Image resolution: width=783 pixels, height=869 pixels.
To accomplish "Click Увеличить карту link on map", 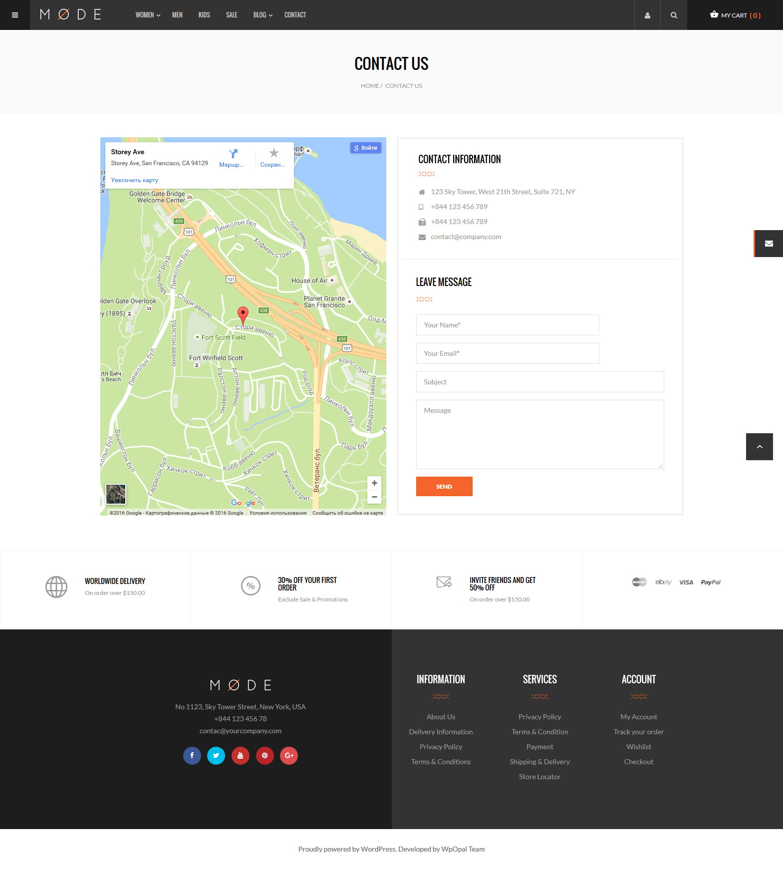I will pyautogui.click(x=134, y=180).
